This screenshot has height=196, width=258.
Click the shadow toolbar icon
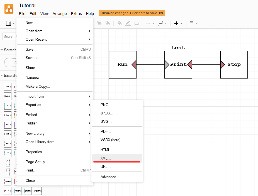[x=137, y=23]
